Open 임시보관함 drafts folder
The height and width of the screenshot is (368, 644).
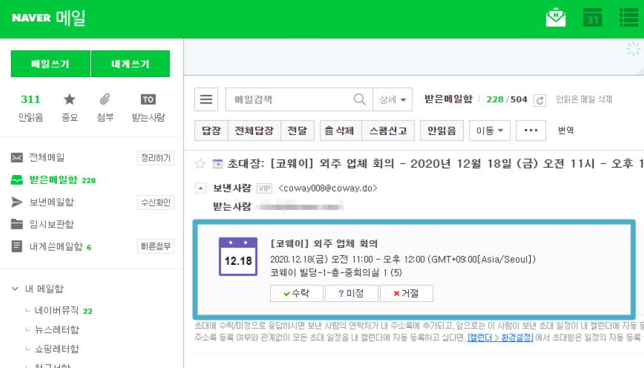(52, 224)
